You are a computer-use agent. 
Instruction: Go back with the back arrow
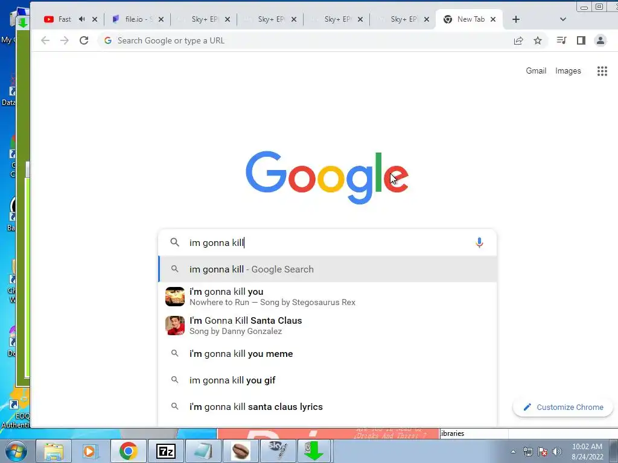(x=45, y=40)
